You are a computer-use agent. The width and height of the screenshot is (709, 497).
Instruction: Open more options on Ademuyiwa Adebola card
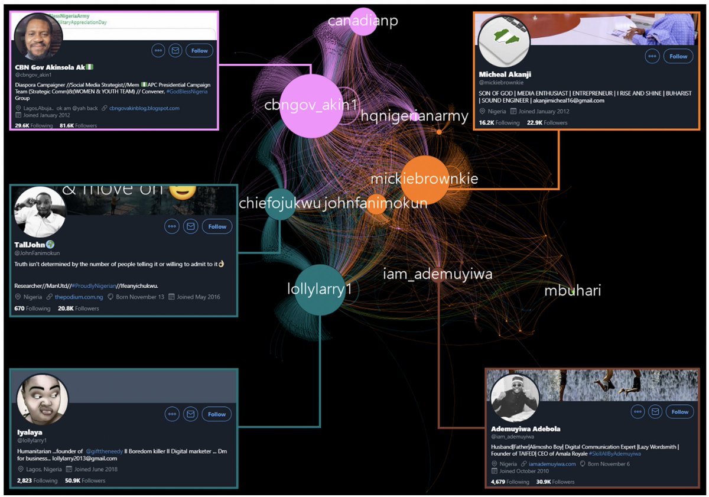pos(638,412)
